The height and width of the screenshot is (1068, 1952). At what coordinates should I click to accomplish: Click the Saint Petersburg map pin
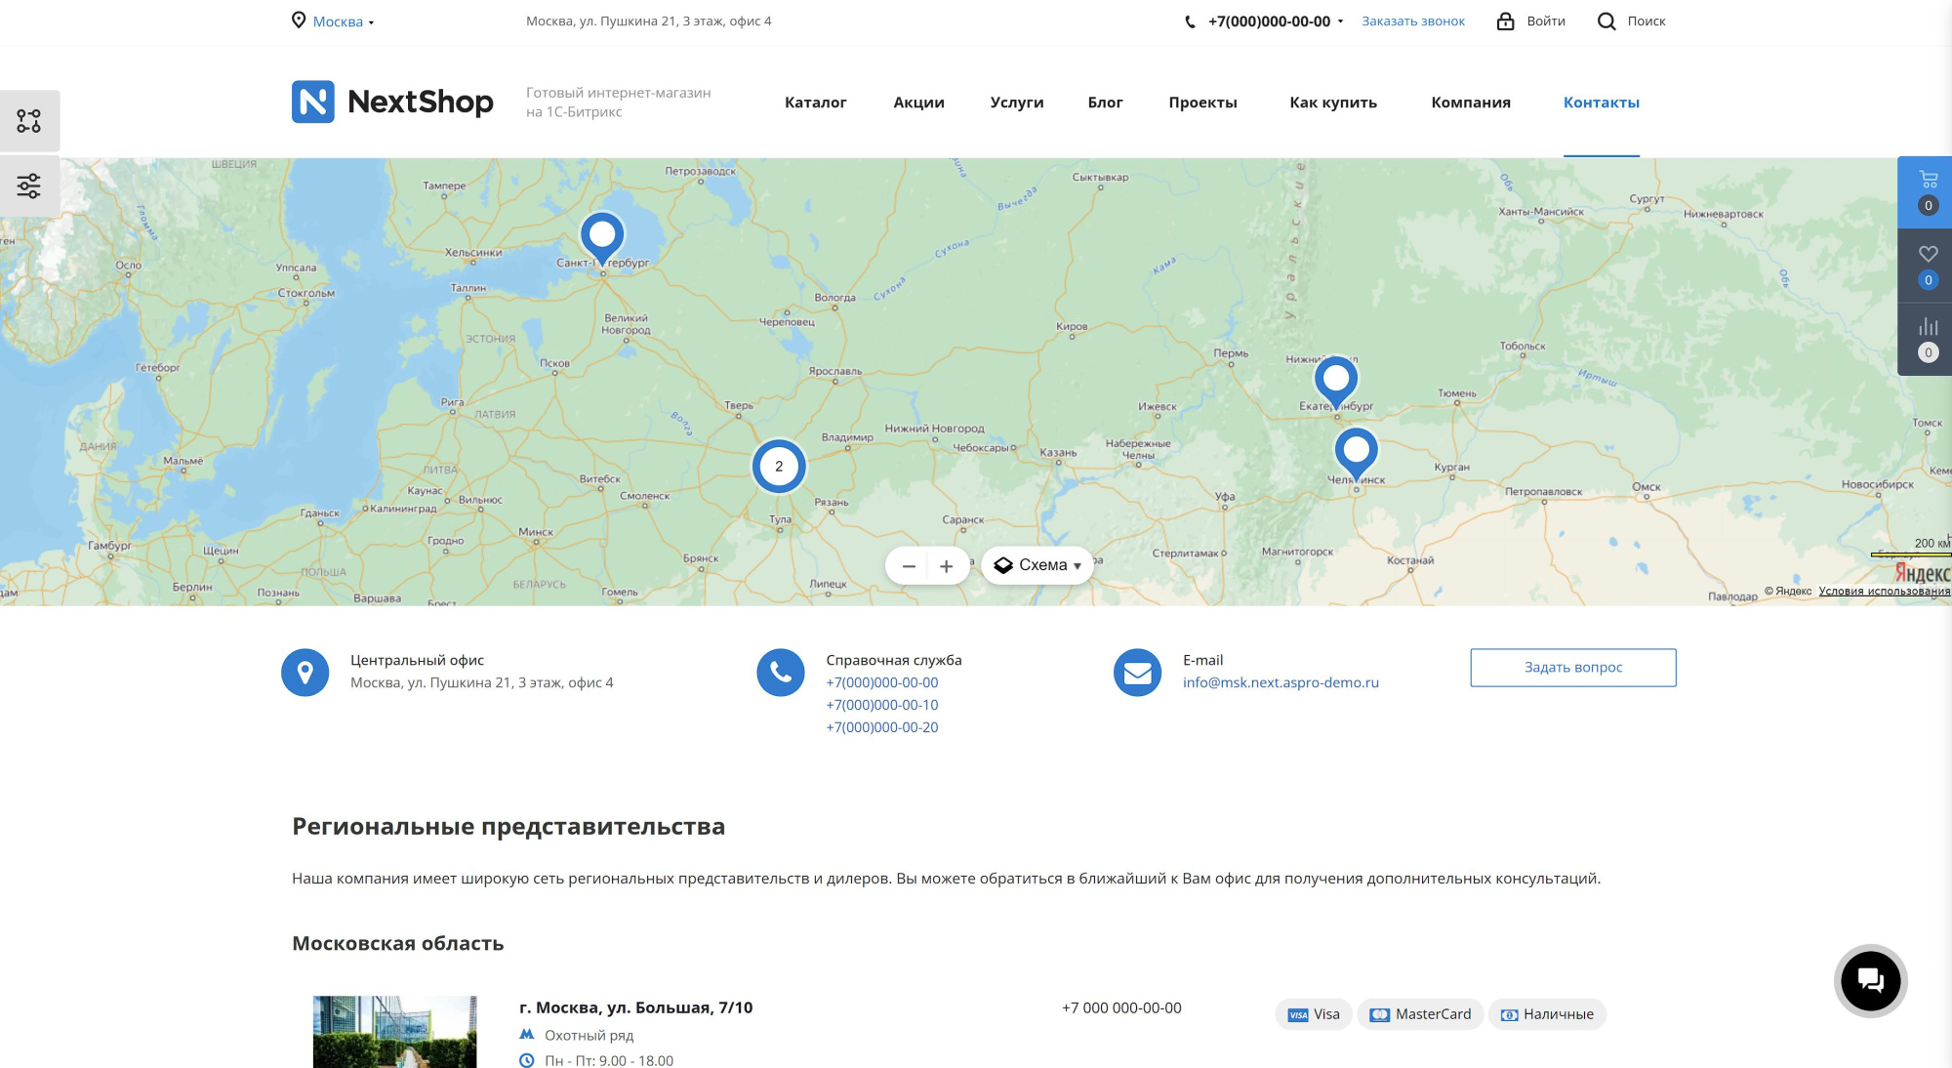[602, 235]
